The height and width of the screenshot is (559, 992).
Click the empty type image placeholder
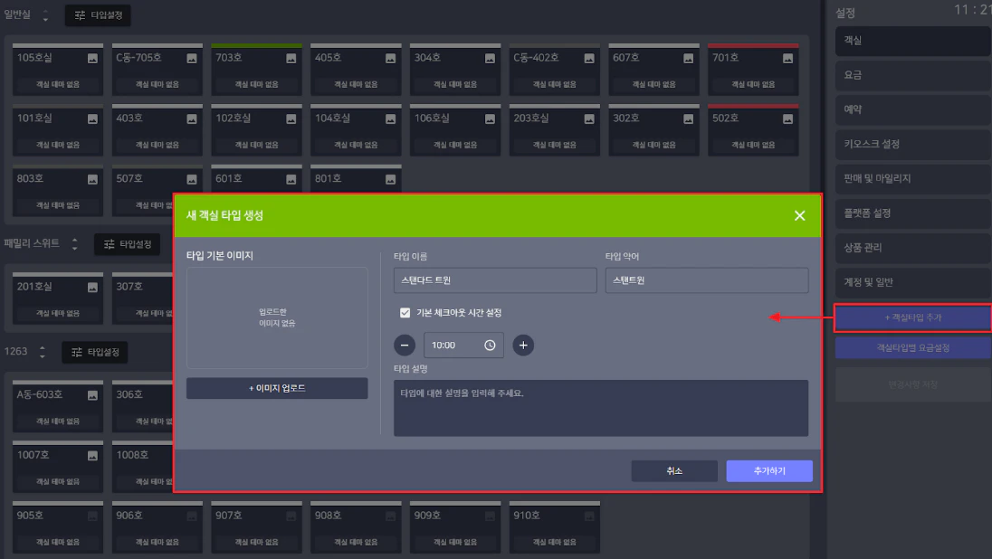(x=277, y=317)
